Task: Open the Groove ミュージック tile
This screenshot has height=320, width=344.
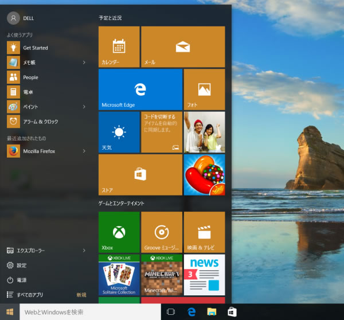Action: pyautogui.click(x=162, y=232)
